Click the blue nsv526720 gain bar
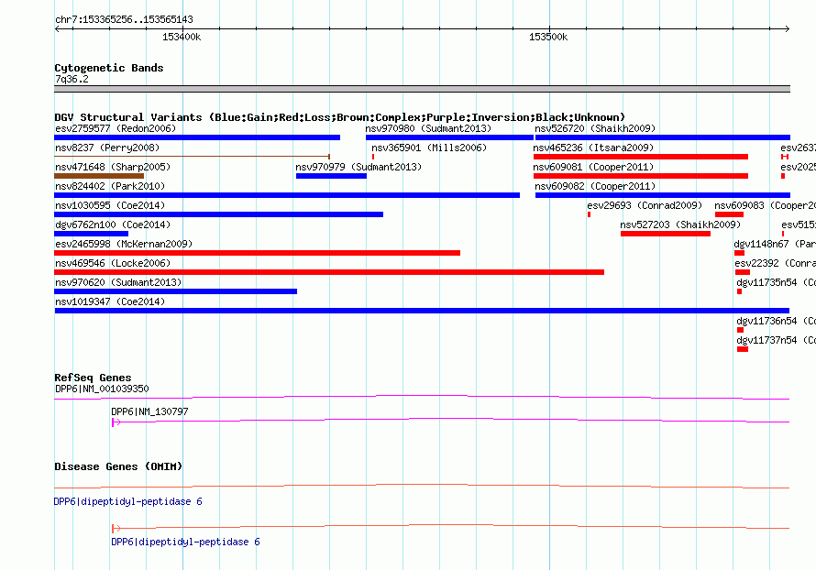Viewport: 816px width, 570px height. pyautogui.click(x=663, y=137)
